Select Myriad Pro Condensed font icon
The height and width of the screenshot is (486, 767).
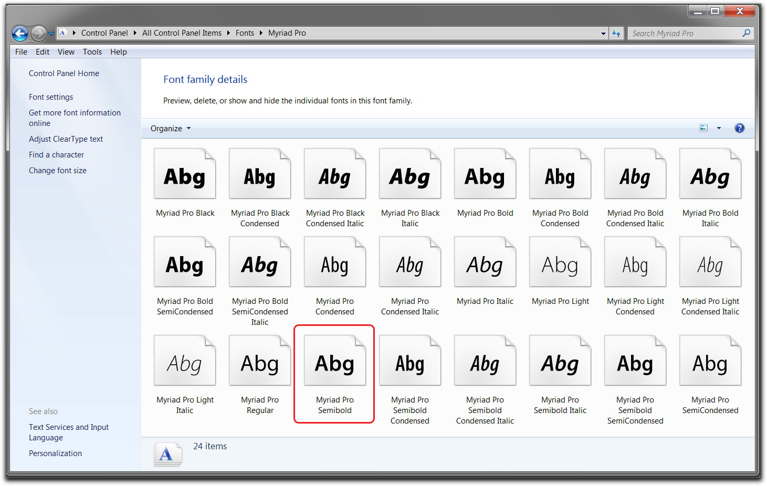coord(335,262)
